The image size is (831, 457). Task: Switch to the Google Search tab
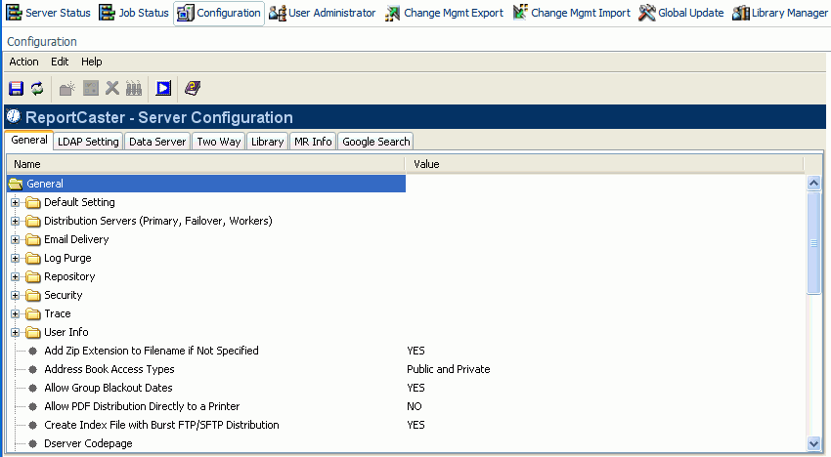point(375,142)
